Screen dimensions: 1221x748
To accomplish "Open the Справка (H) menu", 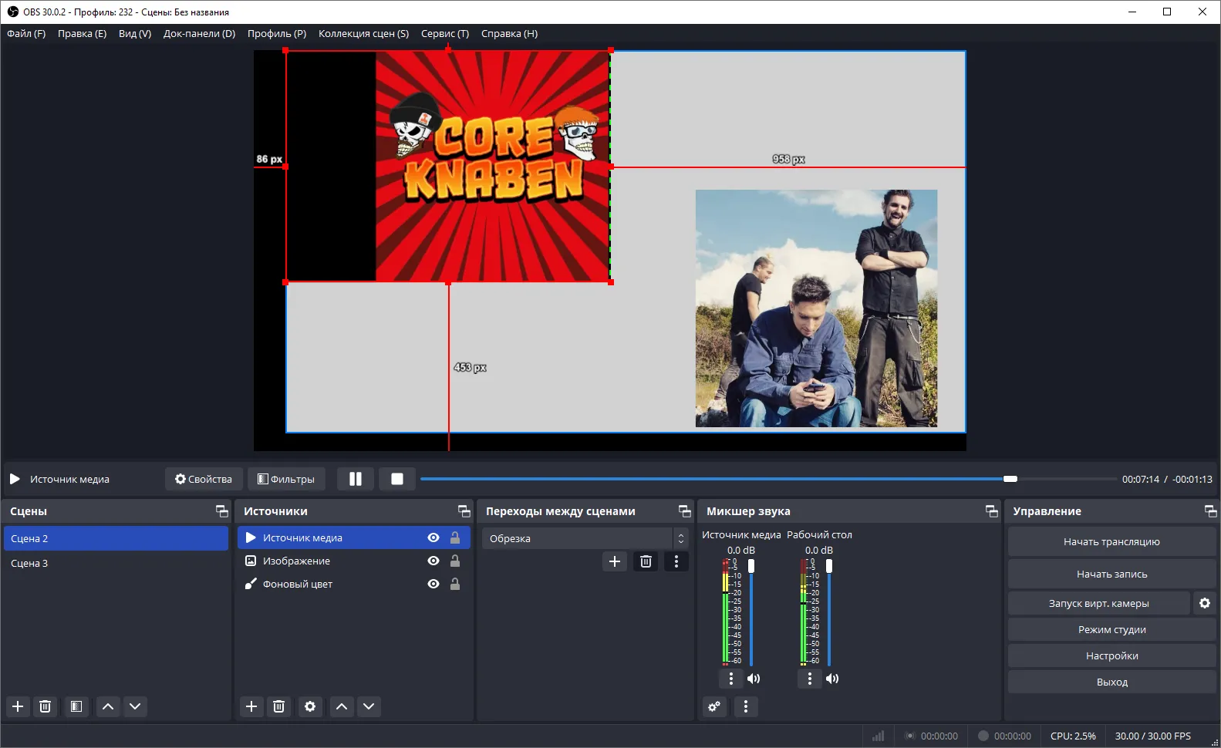I will coord(509,33).
